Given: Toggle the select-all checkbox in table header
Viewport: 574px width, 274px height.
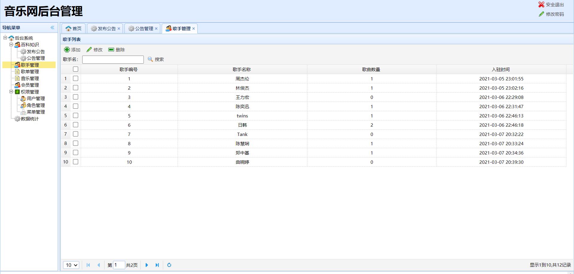Looking at the screenshot, I should (x=76, y=69).
